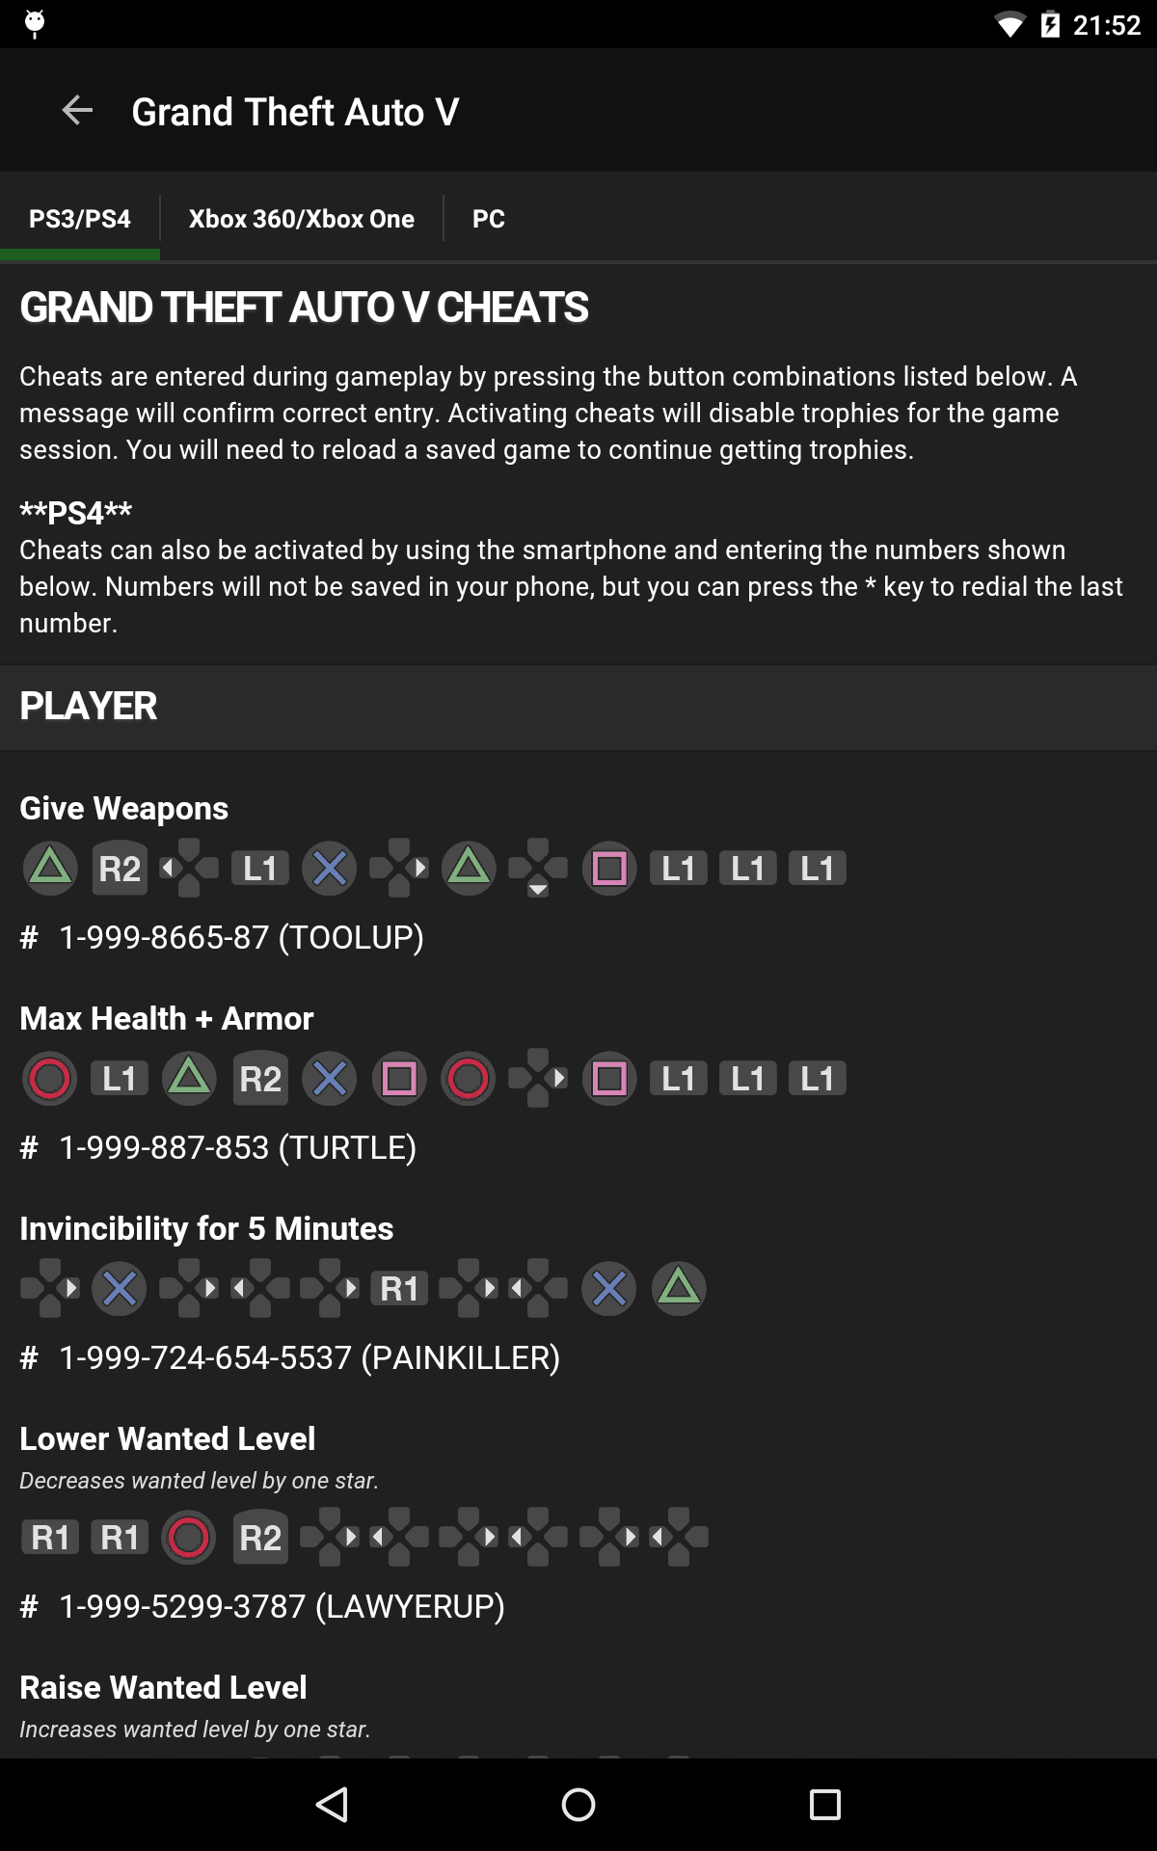
Task: Tap the triangle icon ending Invincibility combo
Action: [x=679, y=1288]
